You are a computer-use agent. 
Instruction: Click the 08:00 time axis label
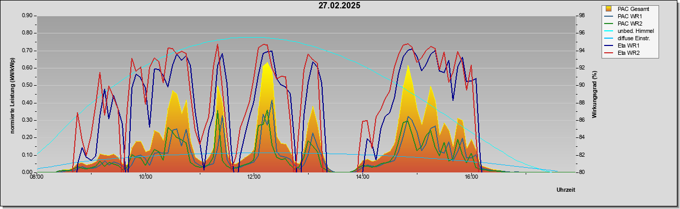click(37, 178)
